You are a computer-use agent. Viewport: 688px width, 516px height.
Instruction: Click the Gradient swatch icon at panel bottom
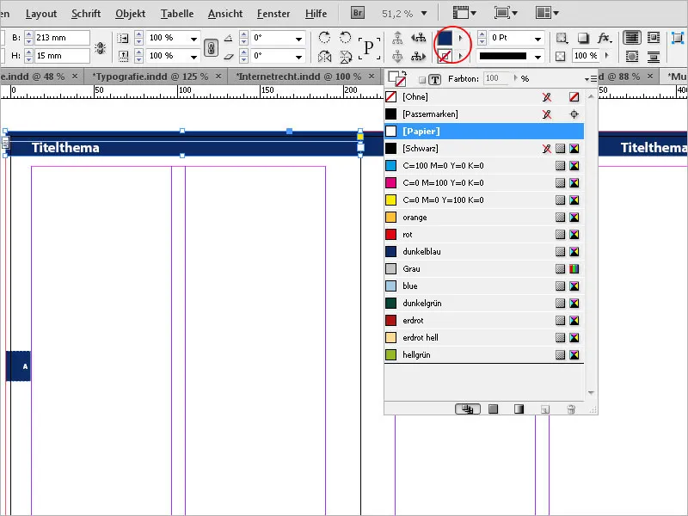pyautogui.click(x=519, y=409)
